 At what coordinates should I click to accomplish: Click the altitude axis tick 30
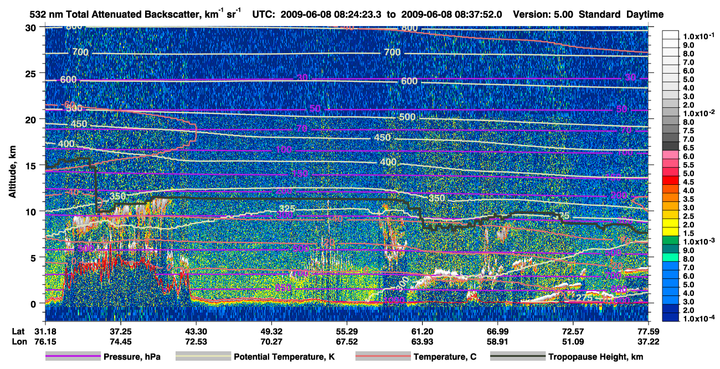[32, 28]
